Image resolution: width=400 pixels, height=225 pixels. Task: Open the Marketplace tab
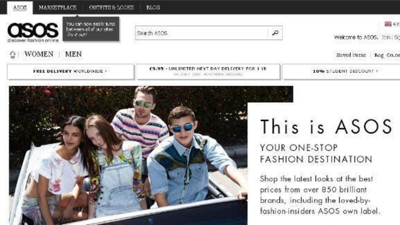click(x=57, y=7)
